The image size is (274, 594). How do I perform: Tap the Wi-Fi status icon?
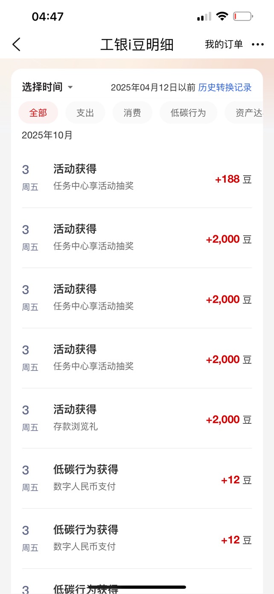pyautogui.click(x=222, y=17)
